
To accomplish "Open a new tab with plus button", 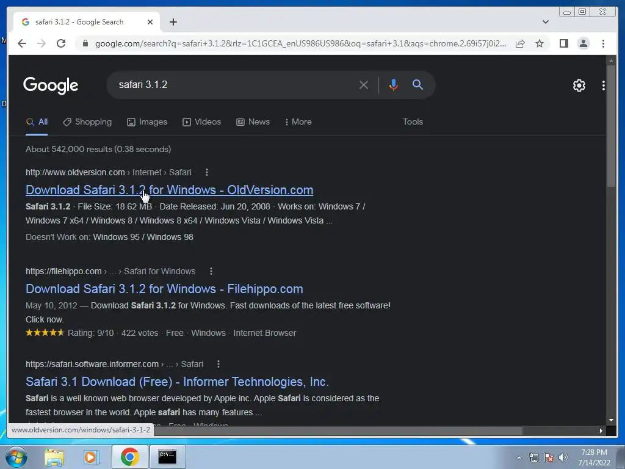I will point(173,22).
